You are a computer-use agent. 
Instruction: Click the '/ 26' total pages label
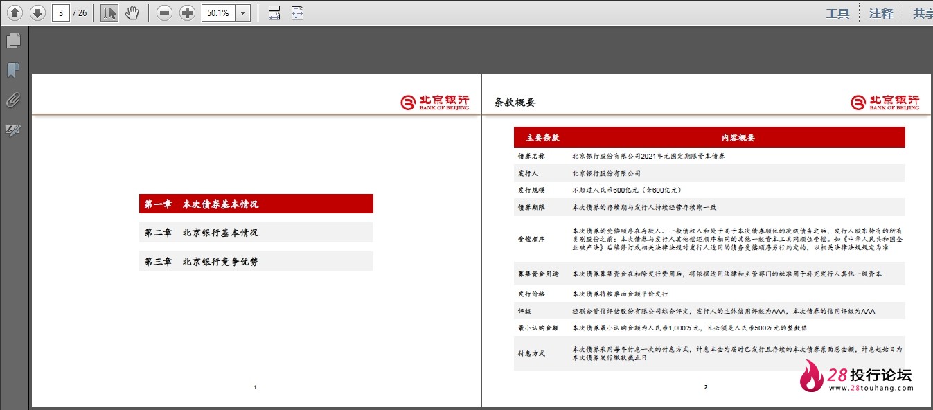(x=80, y=13)
